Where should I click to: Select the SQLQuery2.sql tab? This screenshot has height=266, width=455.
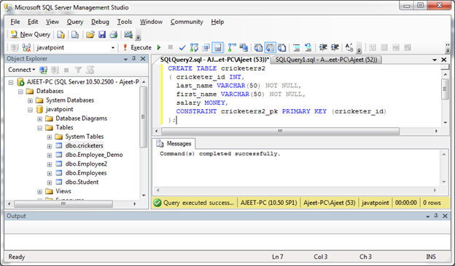point(214,60)
